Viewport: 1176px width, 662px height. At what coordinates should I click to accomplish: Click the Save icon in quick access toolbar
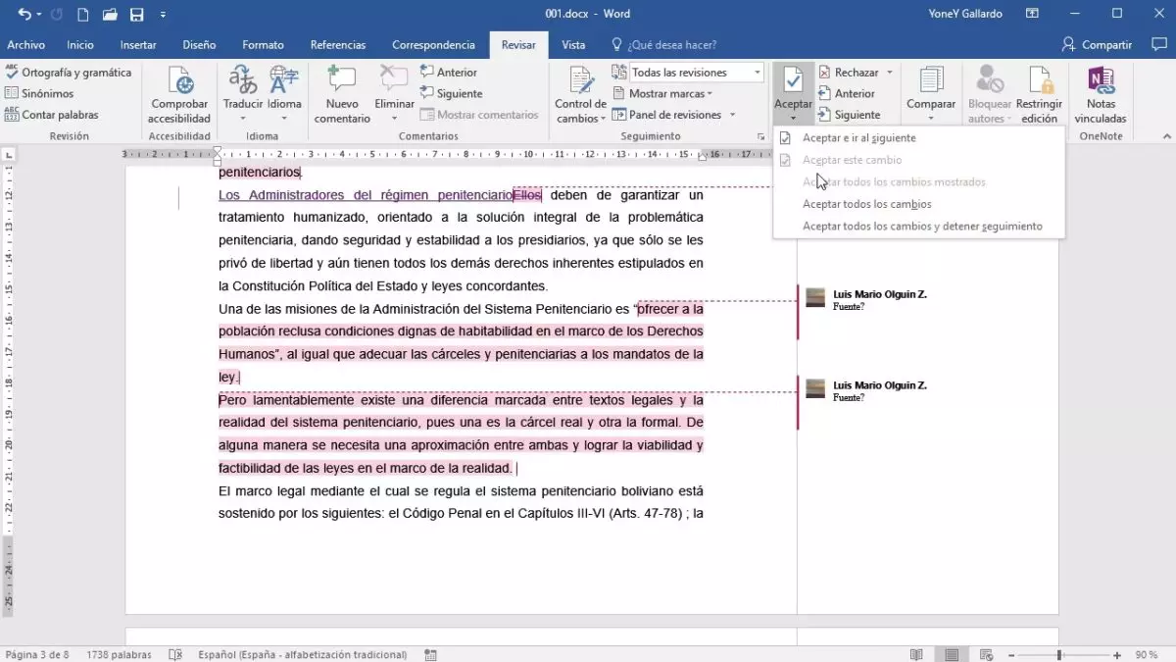point(137,15)
